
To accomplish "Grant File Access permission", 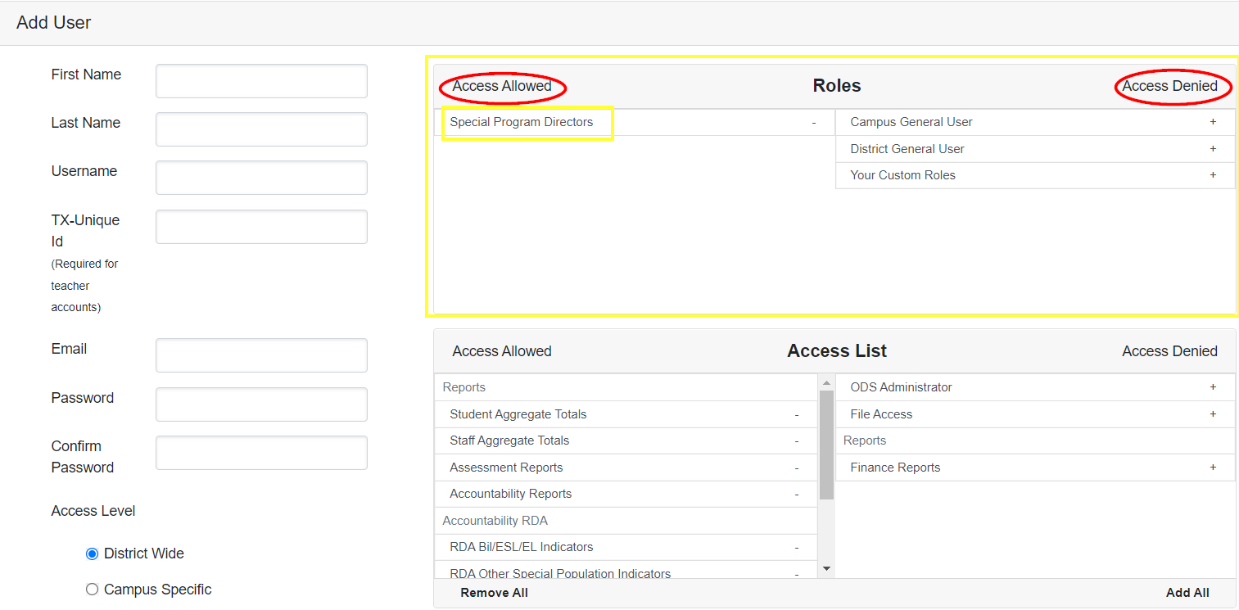I will point(1213,413).
